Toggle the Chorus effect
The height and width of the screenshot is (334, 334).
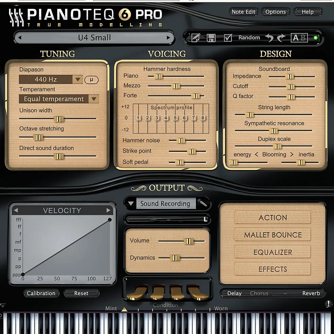click(259, 293)
